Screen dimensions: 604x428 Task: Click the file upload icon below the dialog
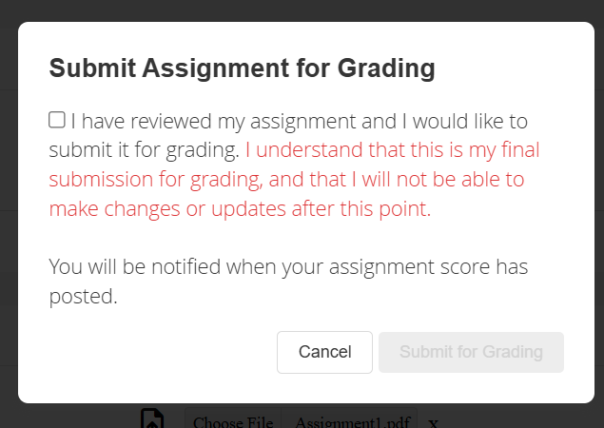pyautogui.click(x=151, y=419)
